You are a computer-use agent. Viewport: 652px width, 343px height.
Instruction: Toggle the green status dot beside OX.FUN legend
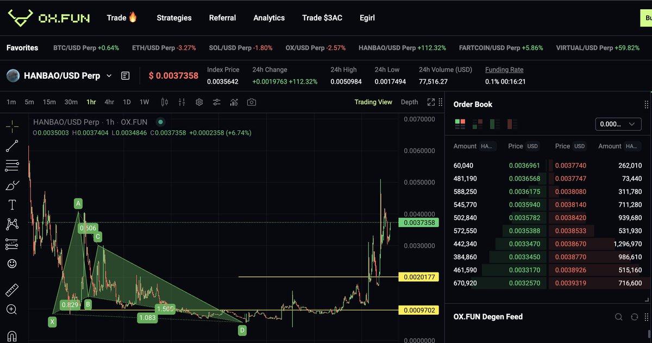pyautogui.click(x=160, y=122)
